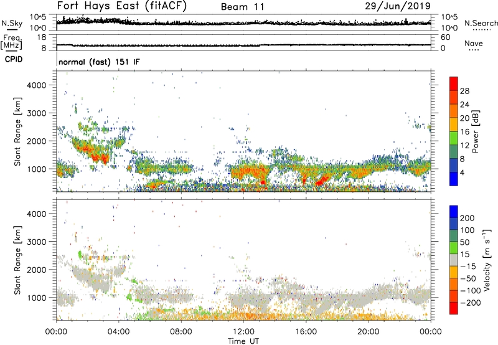
Task: Click the '-200' tick on velocity scale
Action: tap(470, 303)
